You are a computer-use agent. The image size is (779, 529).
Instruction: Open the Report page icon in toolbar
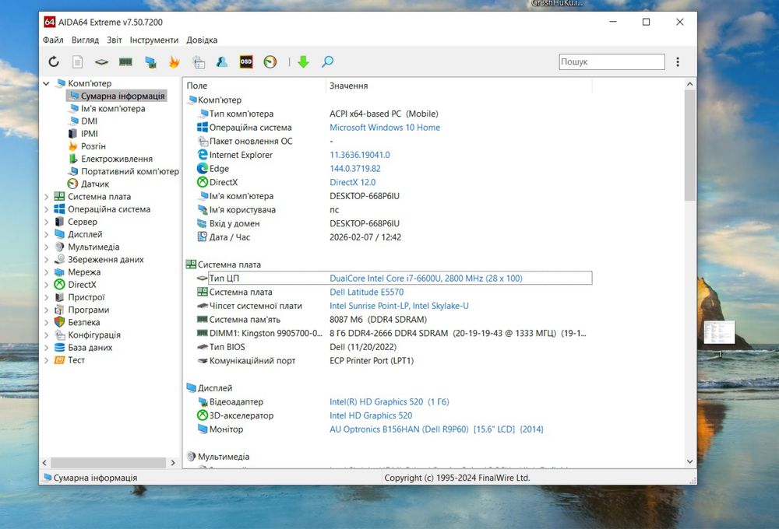pyautogui.click(x=77, y=61)
